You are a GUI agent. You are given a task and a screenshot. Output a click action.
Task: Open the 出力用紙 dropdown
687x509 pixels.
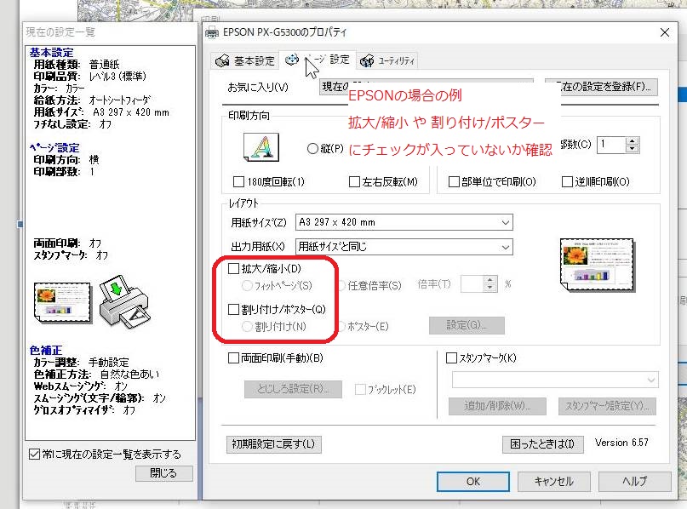[506, 247]
